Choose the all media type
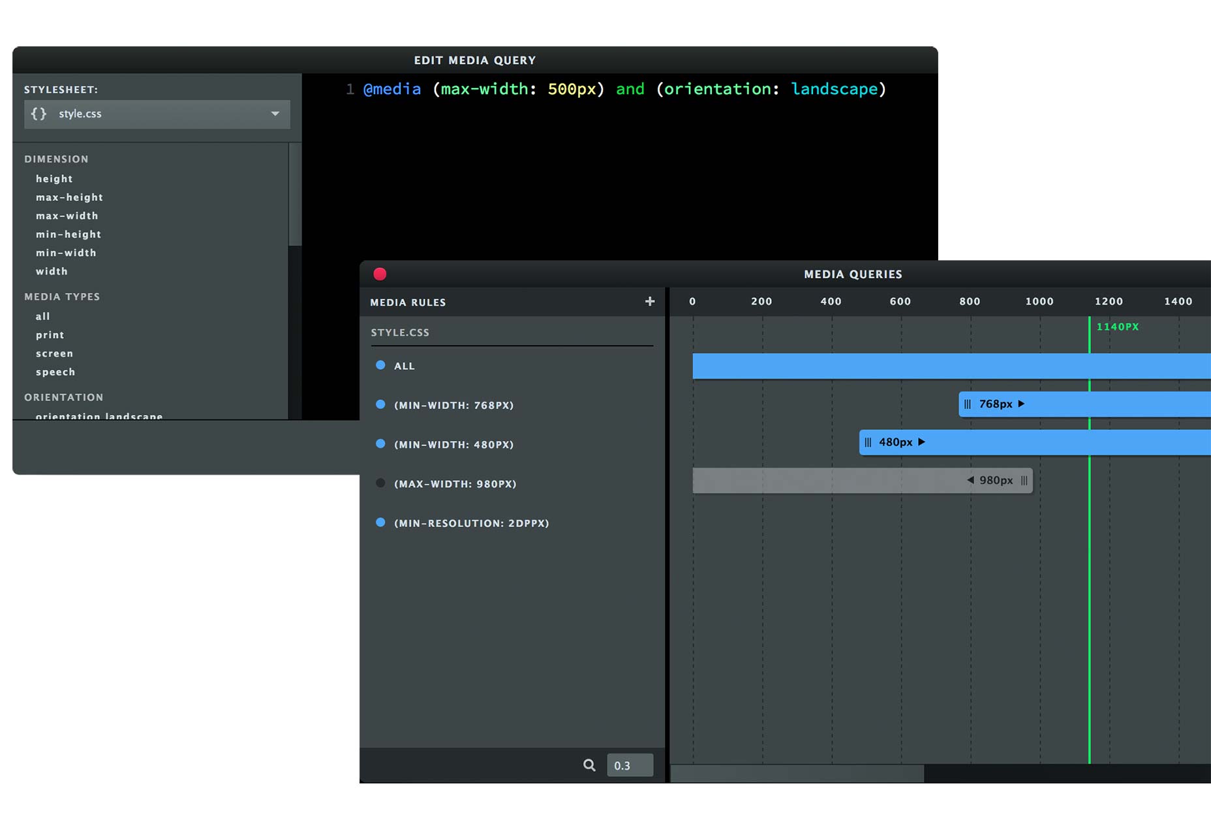 point(42,316)
